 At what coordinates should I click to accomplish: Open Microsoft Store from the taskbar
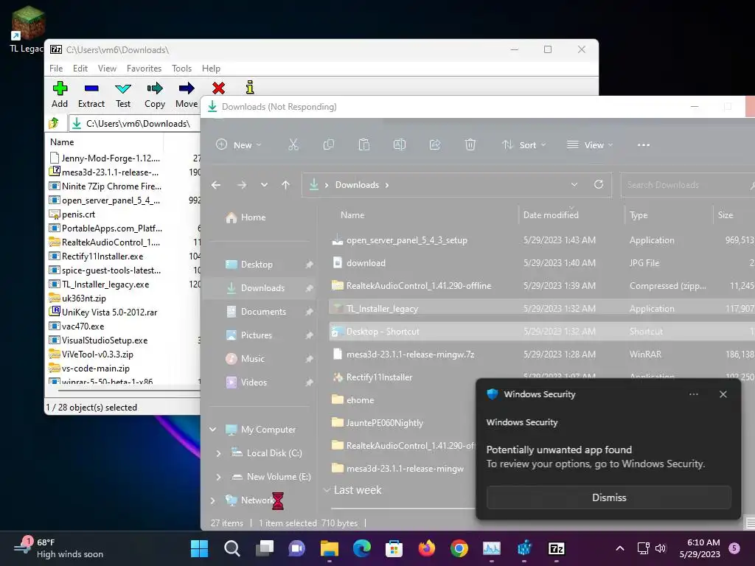click(x=394, y=548)
